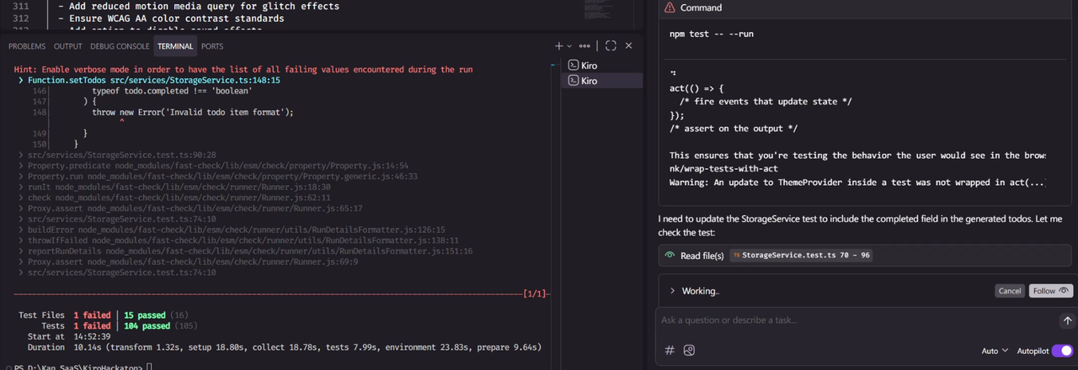Open the DEBUG CONSOLE tab
1078x370 pixels.
120,46
